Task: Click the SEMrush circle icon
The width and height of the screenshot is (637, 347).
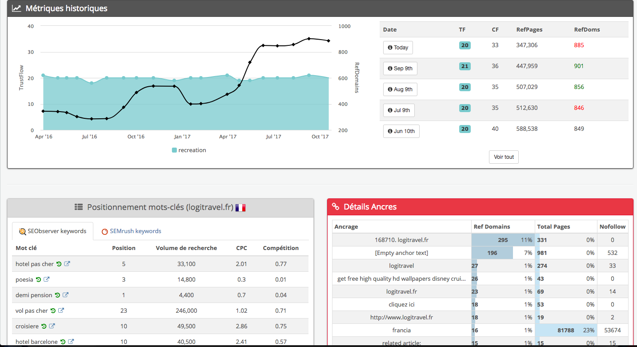Action: [105, 231]
